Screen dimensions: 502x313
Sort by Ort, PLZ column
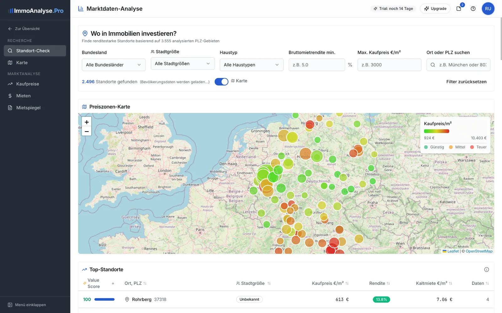point(136,283)
